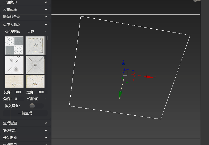Expand the 雕花线条 rollout
Viewport: 209px width, 145px height.
[25, 17]
